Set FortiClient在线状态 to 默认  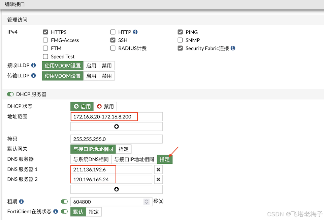[x=78, y=212]
